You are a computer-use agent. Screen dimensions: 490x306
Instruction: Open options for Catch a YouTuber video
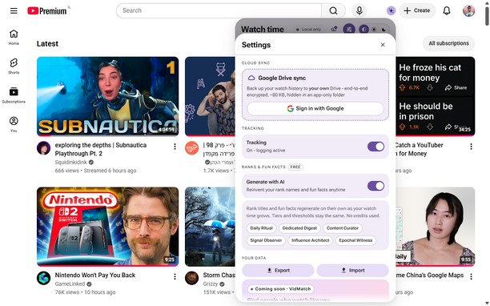tap(471, 147)
